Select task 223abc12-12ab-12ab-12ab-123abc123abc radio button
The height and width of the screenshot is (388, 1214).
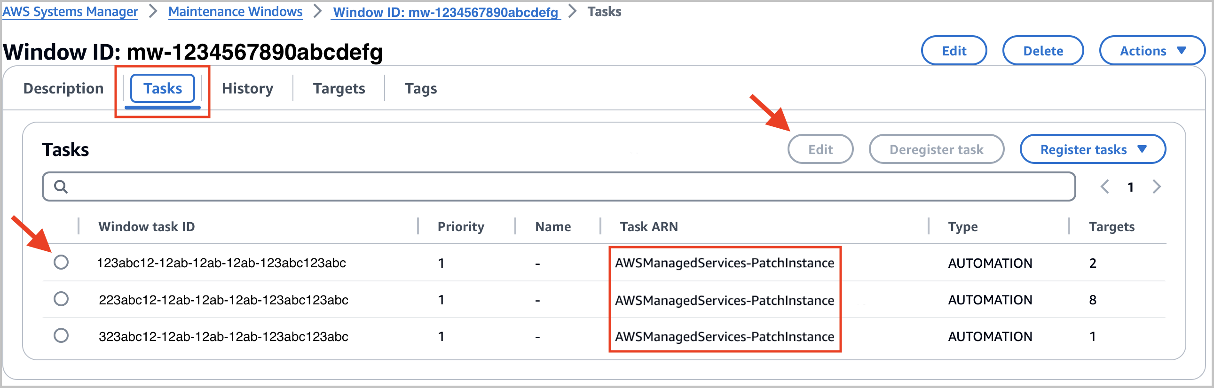tap(61, 299)
